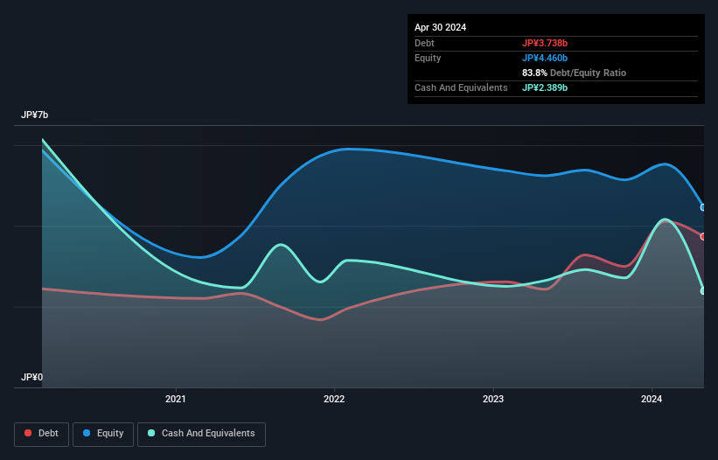
Task: Click the Equity row label in tooltip
Action: tap(428, 58)
